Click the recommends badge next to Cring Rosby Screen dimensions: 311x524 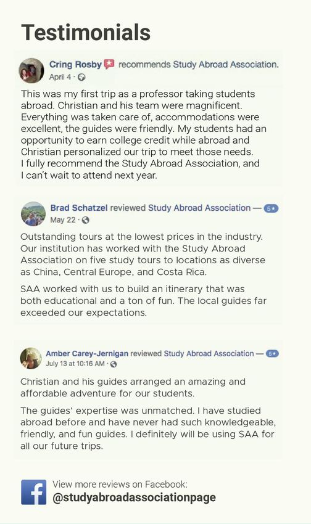coord(109,63)
